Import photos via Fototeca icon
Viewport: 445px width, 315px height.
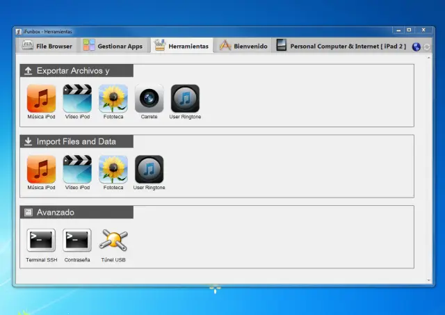113,170
